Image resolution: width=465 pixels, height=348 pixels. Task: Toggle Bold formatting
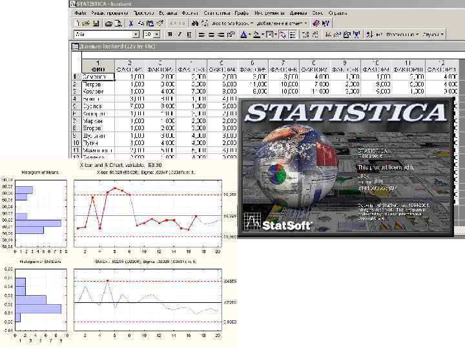pyautogui.click(x=170, y=34)
